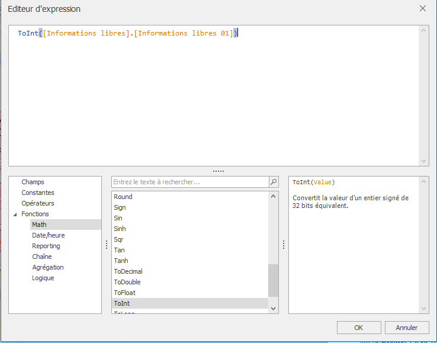Open the Opérateurs category

(37, 203)
